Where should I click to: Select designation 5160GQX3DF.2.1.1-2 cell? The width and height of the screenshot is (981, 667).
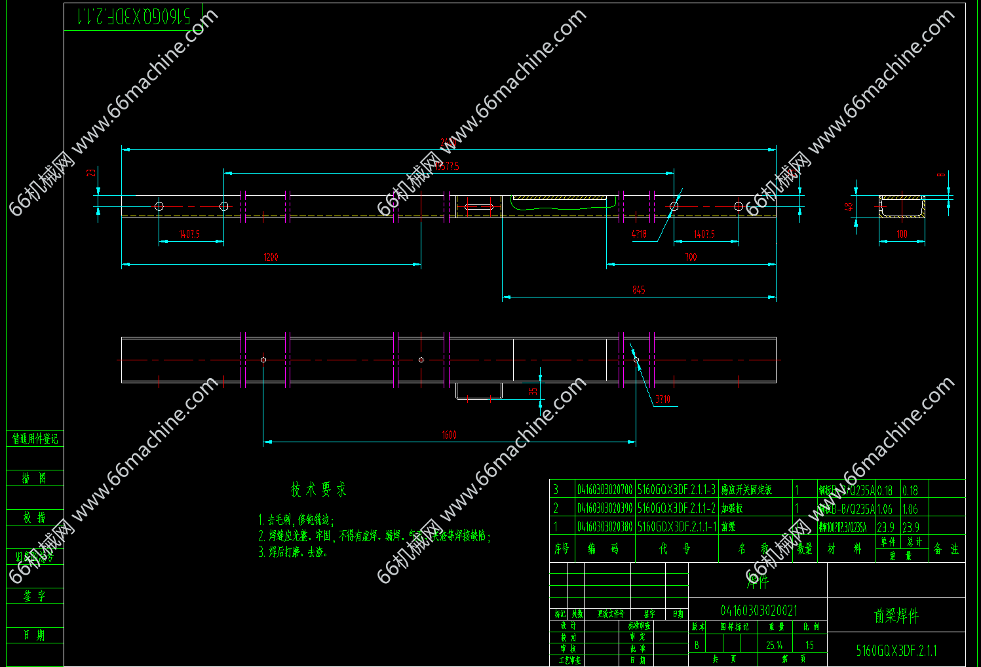coord(677,508)
